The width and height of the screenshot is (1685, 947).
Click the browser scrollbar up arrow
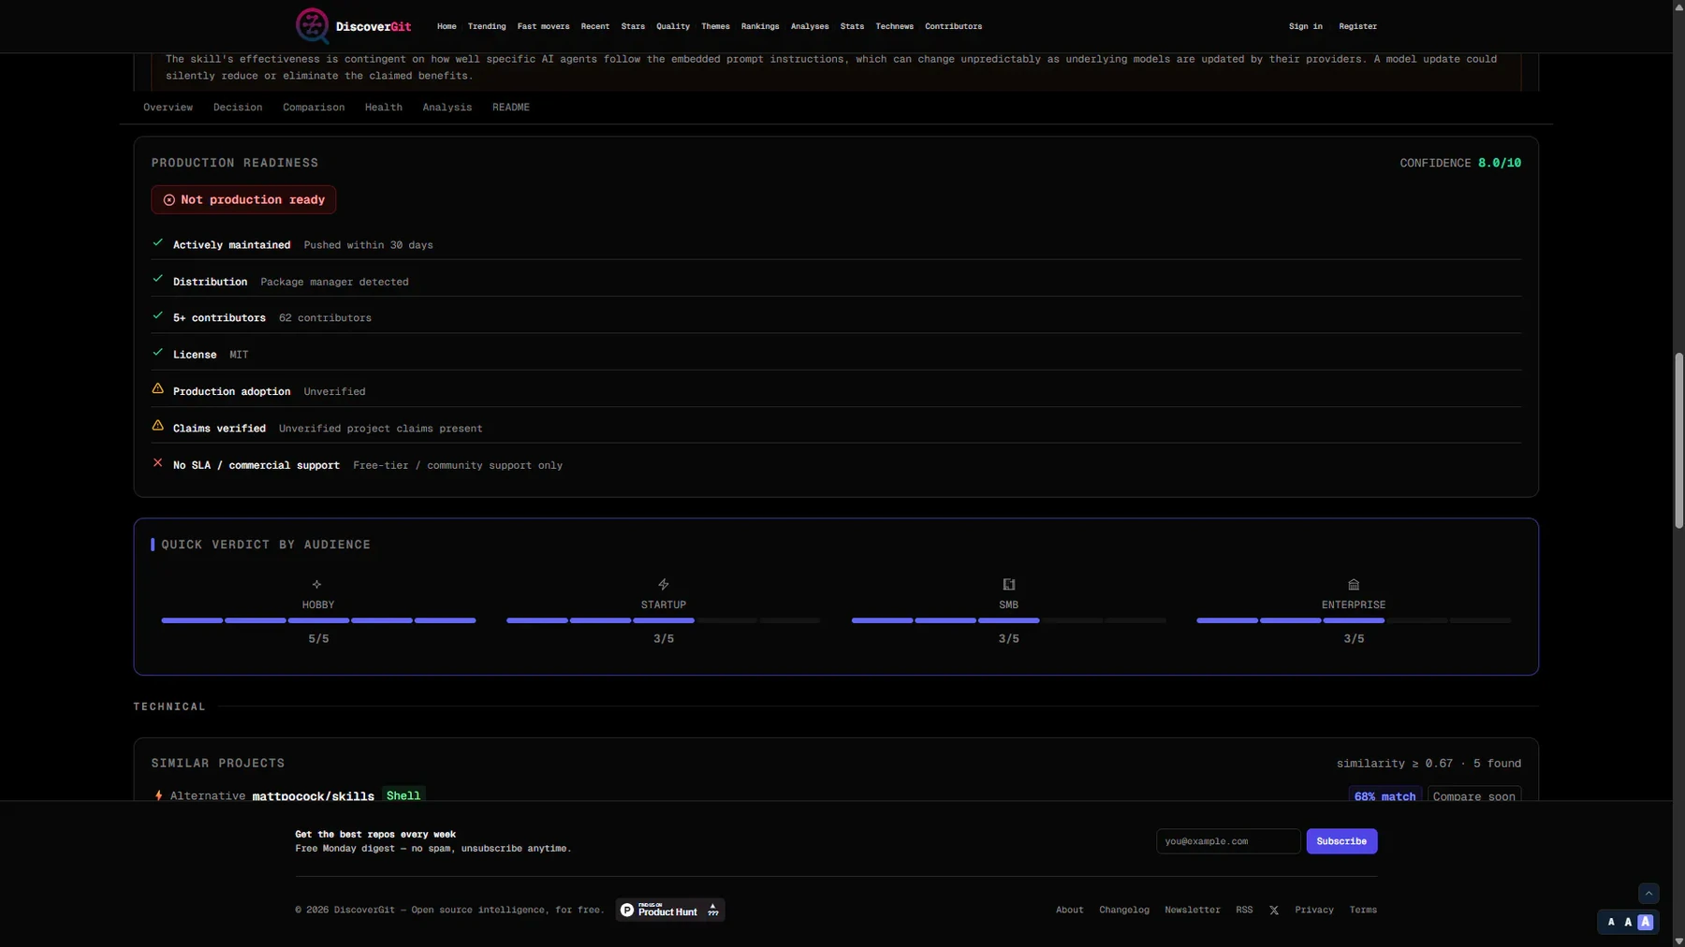(x=1678, y=6)
